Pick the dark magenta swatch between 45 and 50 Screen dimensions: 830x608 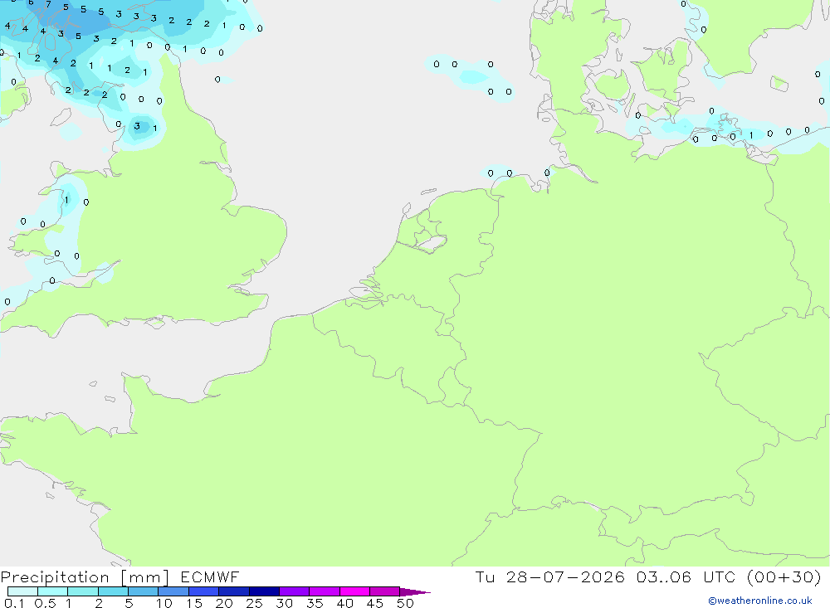[x=384, y=591]
